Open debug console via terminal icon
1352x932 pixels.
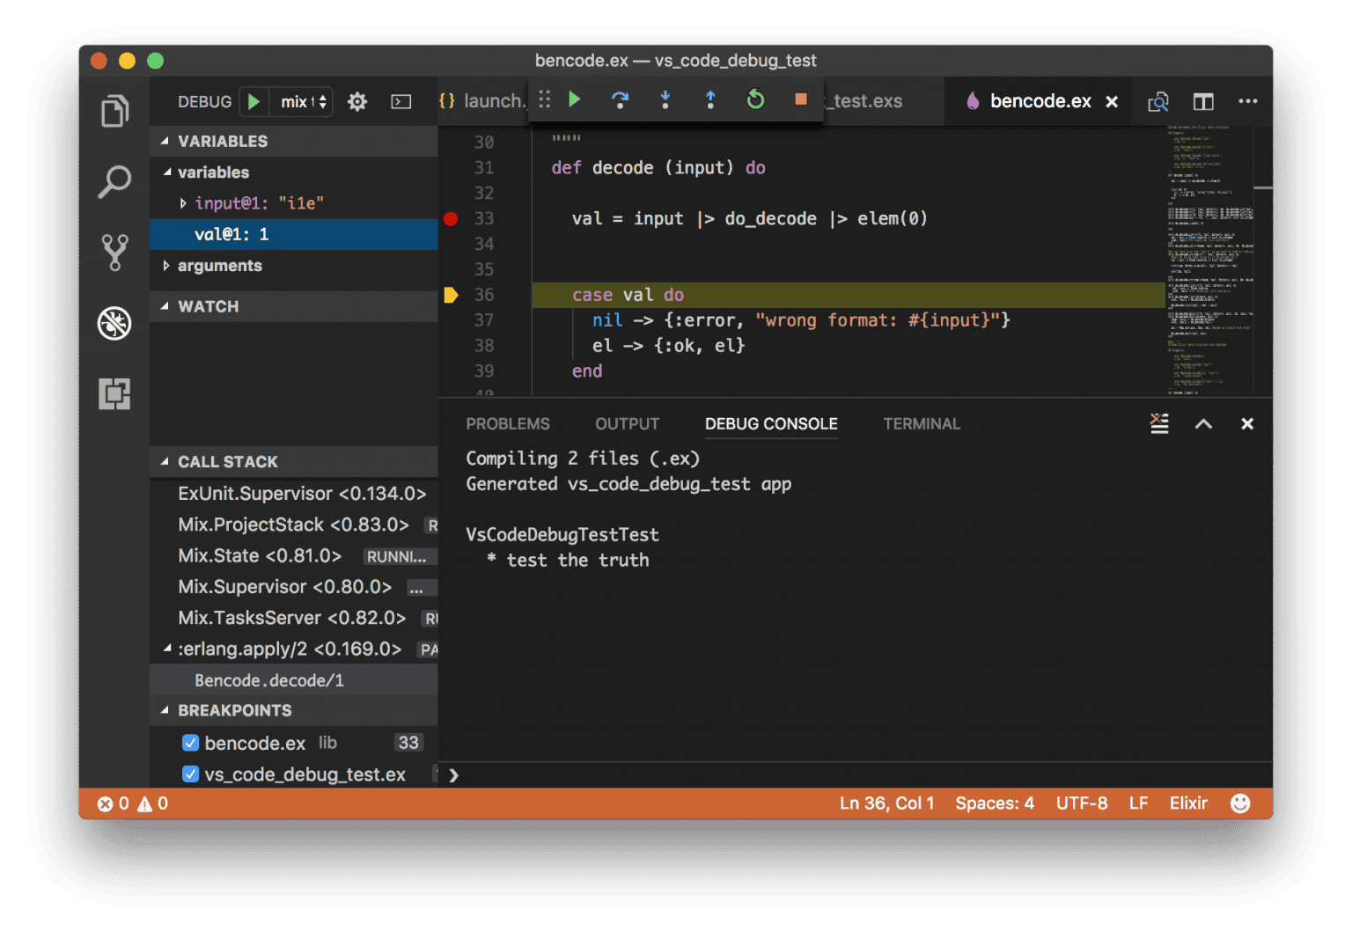click(x=401, y=102)
